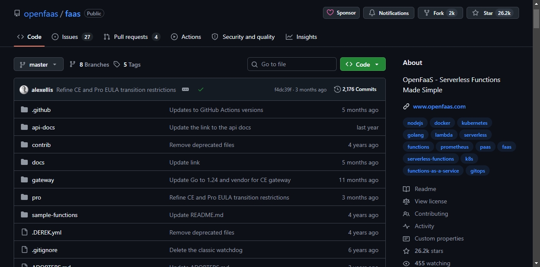Open the .gitignore file
The height and width of the screenshot is (267, 540).
(44, 250)
